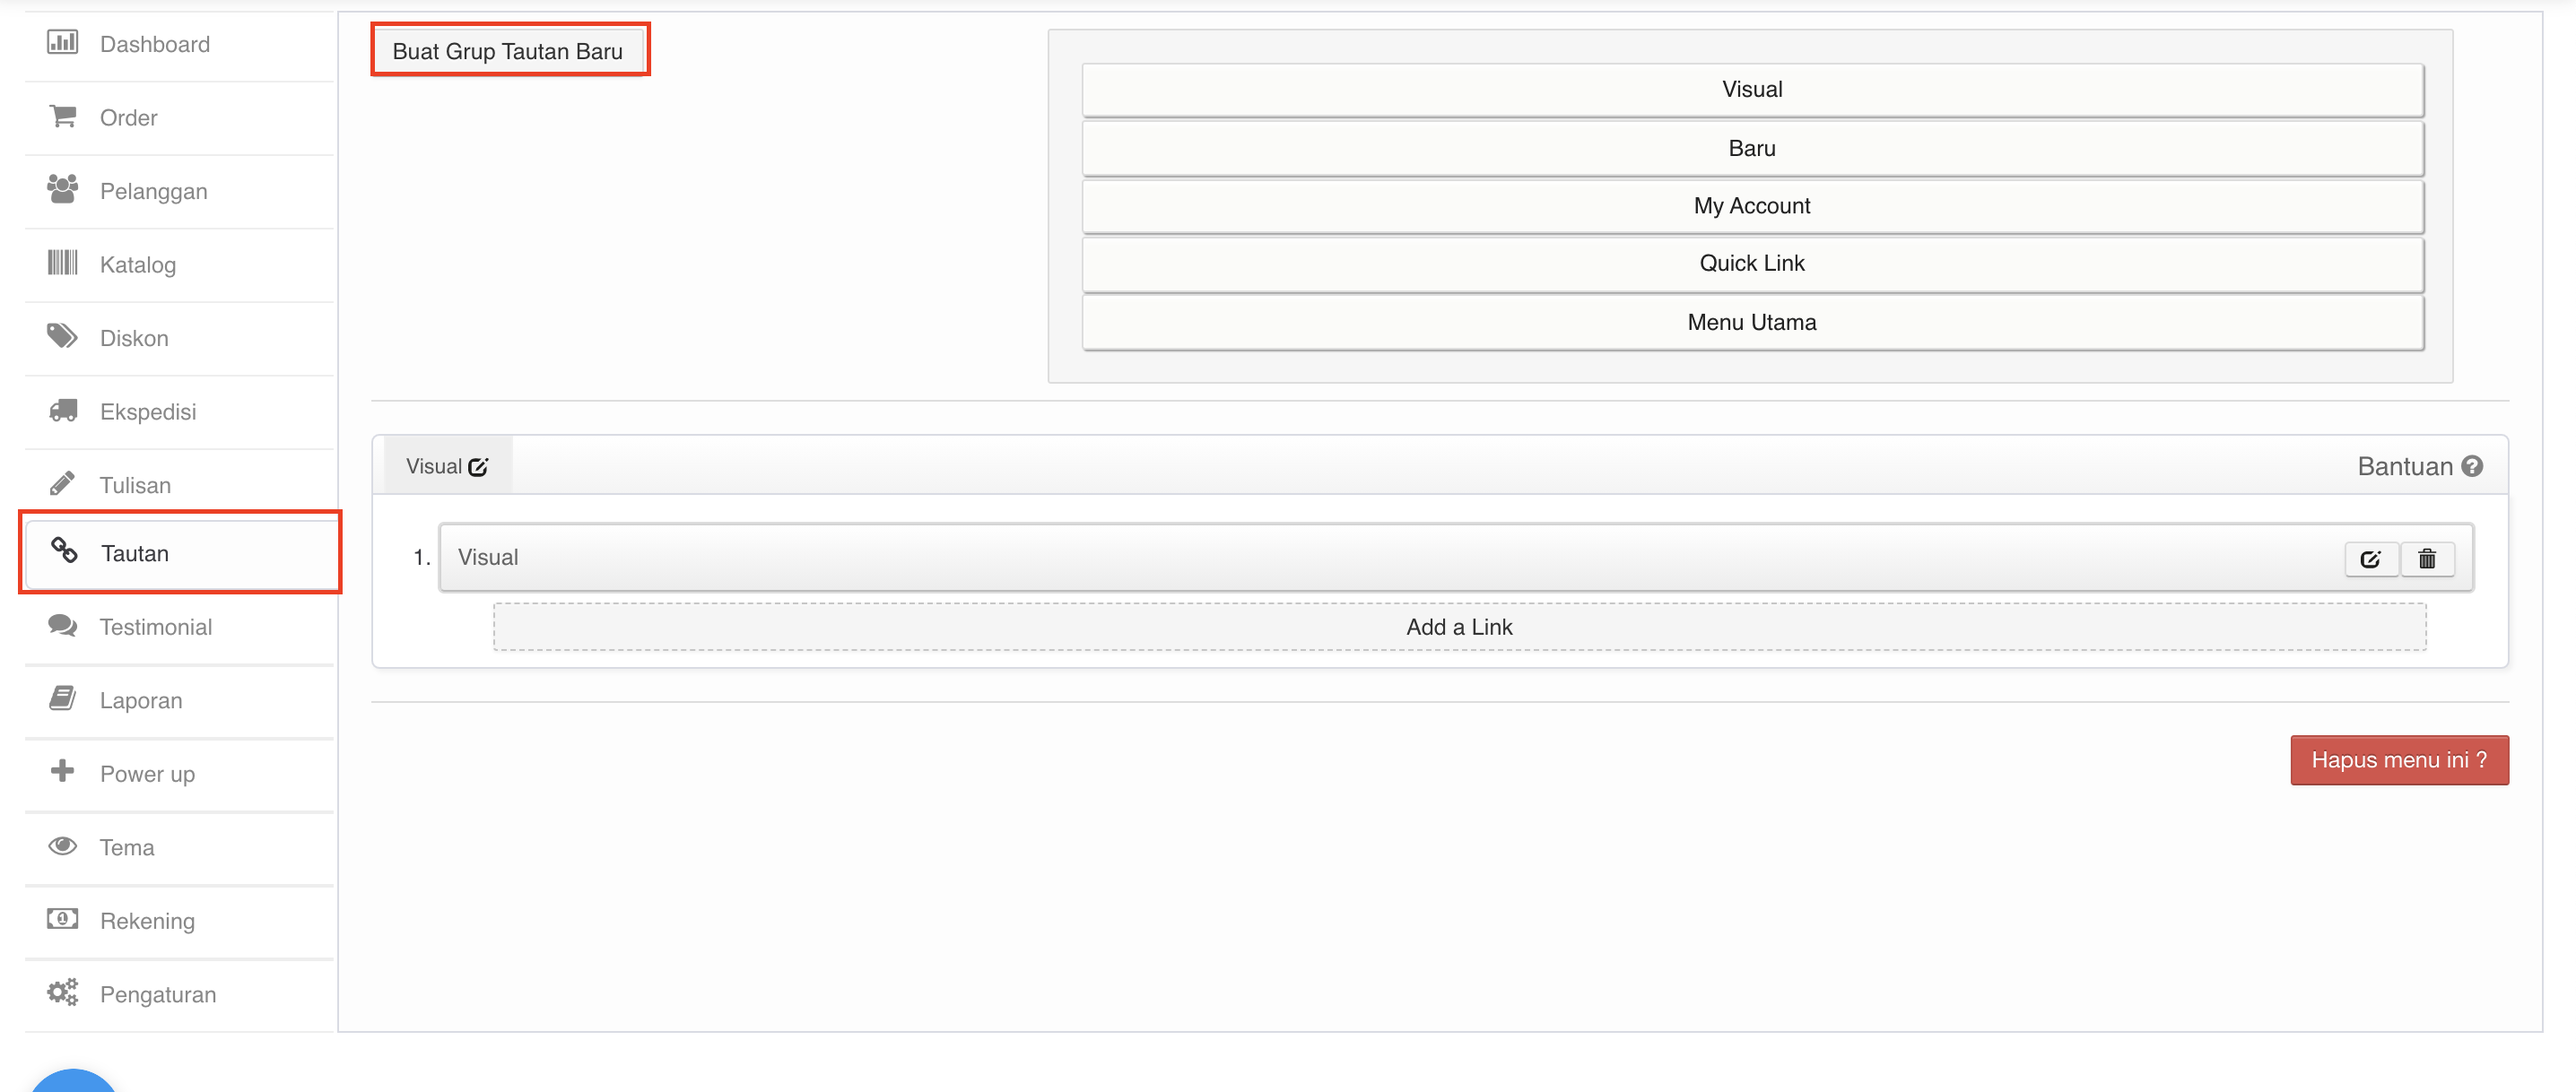Open Bantuan help question icon

tap(2472, 467)
